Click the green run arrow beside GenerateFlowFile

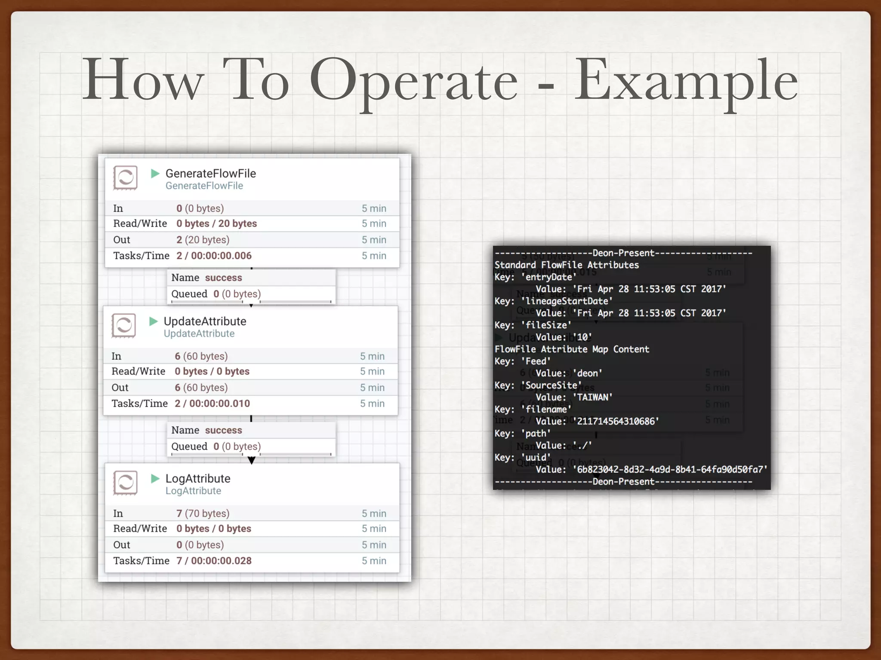click(x=155, y=174)
